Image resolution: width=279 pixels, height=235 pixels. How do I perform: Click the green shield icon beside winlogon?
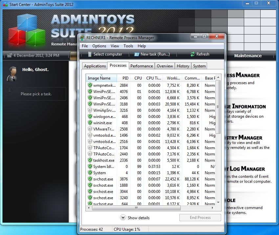[x=90, y=116]
